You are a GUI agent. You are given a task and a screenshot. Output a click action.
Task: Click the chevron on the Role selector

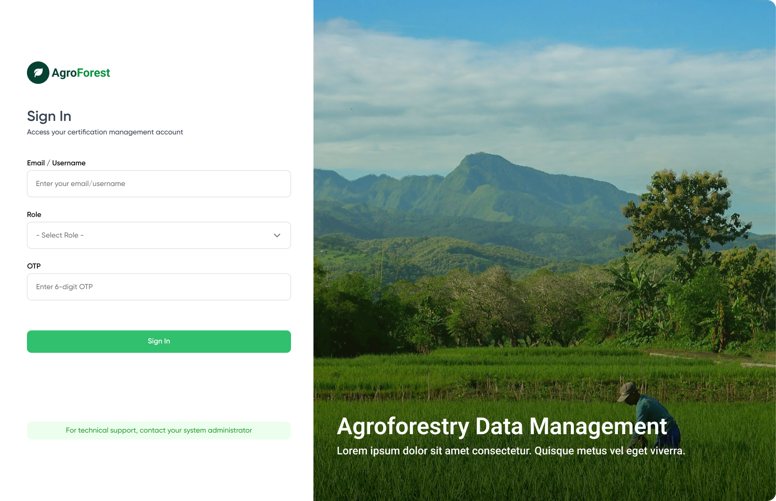coord(277,235)
